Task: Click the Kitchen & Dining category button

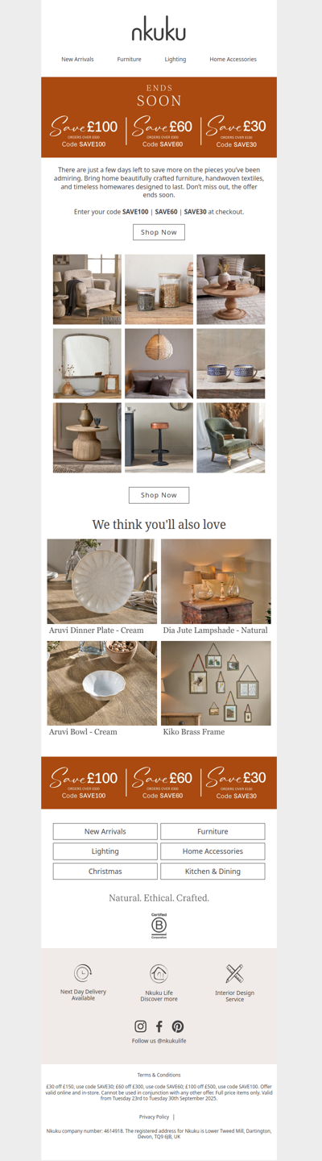Action: [x=213, y=872]
